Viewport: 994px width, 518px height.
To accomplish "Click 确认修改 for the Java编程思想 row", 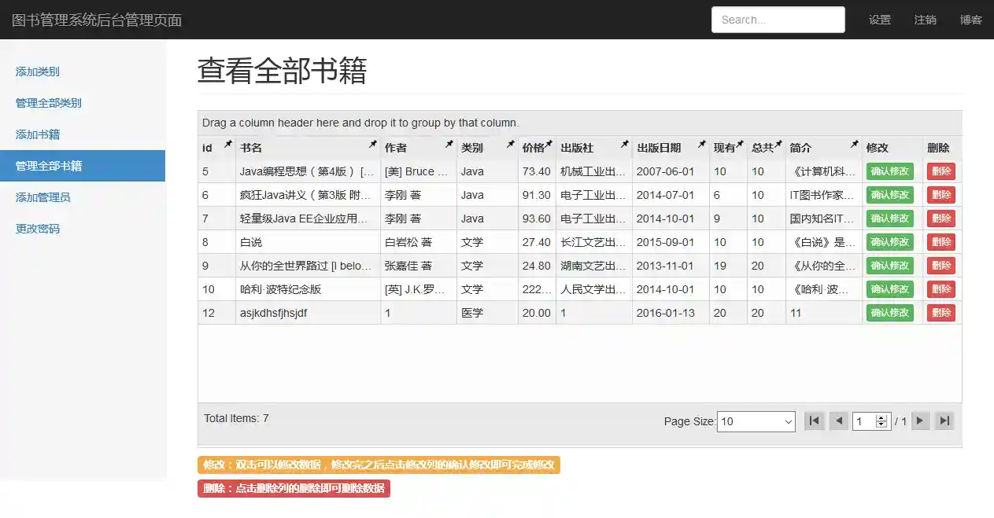I will tap(889, 171).
